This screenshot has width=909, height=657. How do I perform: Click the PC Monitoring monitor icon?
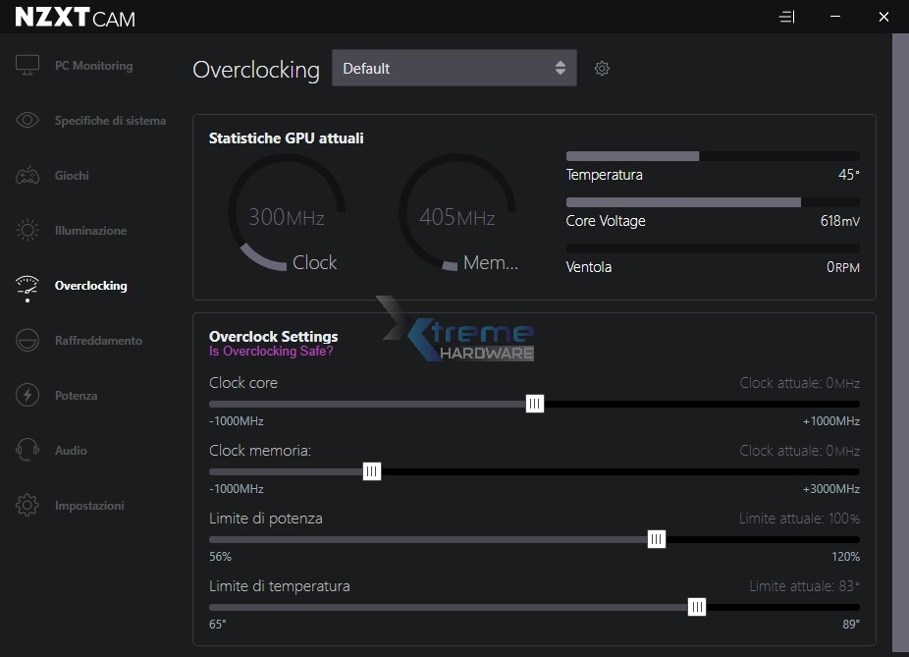(x=27, y=66)
